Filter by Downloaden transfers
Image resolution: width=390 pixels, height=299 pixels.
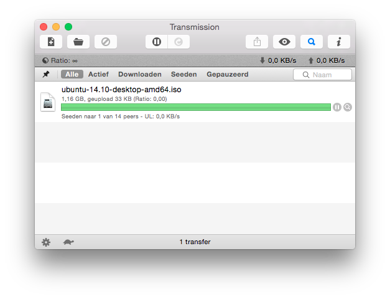tap(140, 74)
